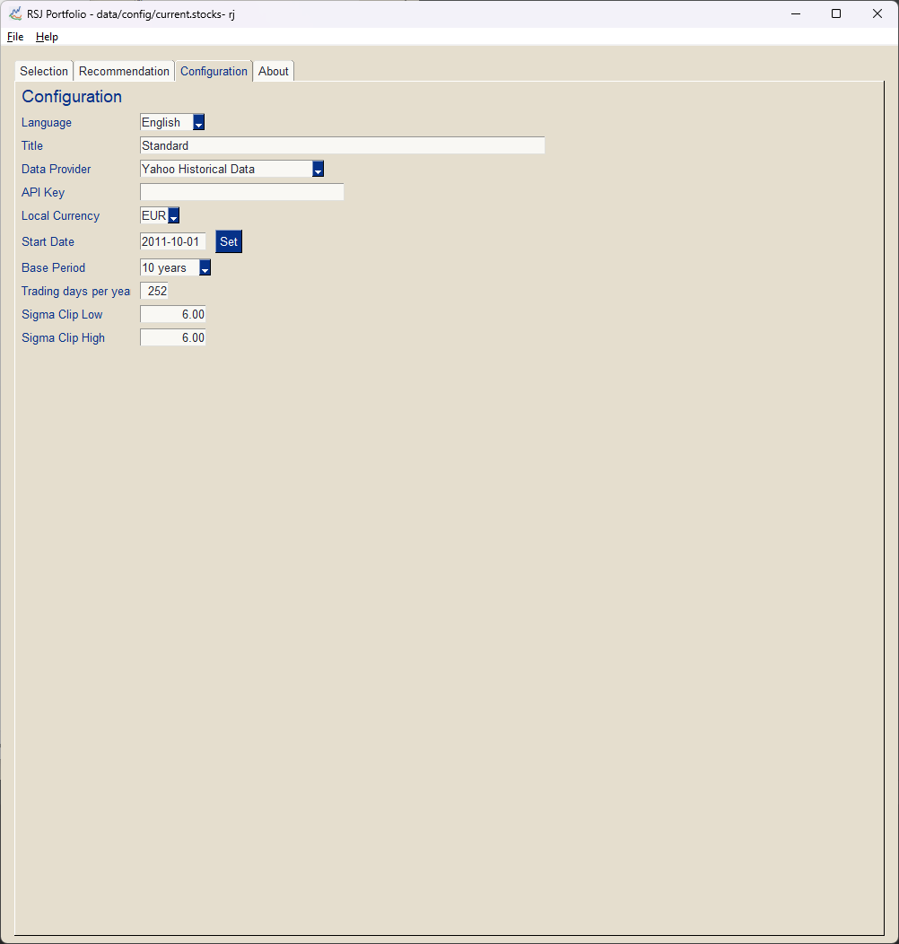Click the Trading days per year field
Image resolution: width=899 pixels, height=944 pixels.
point(153,291)
